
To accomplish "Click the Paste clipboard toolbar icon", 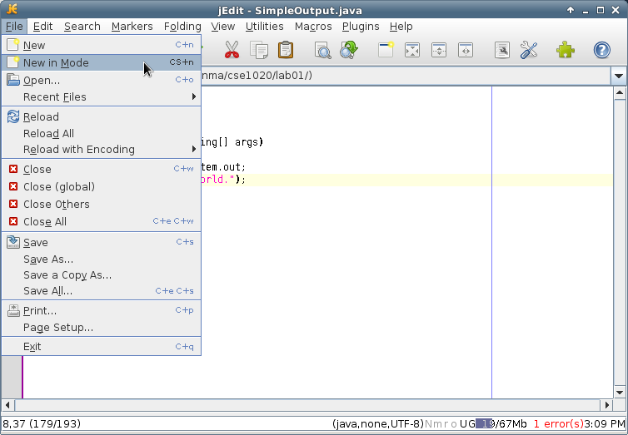I will [x=286, y=50].
